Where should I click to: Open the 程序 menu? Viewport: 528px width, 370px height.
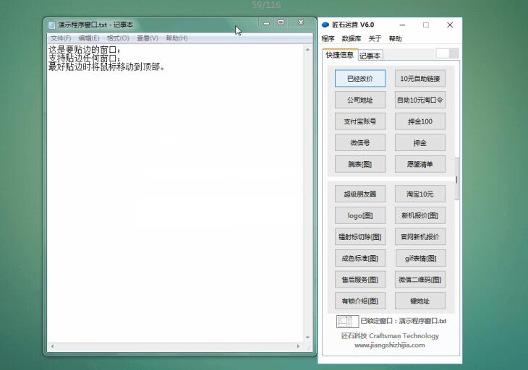[x=328, y=39]
